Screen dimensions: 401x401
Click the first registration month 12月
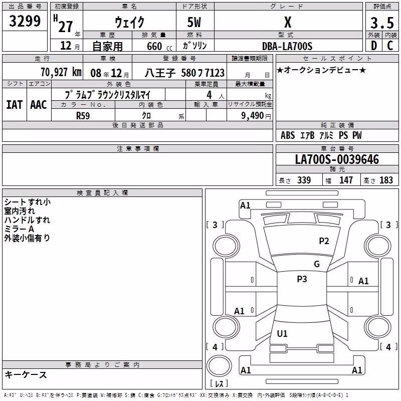(70, 46)
